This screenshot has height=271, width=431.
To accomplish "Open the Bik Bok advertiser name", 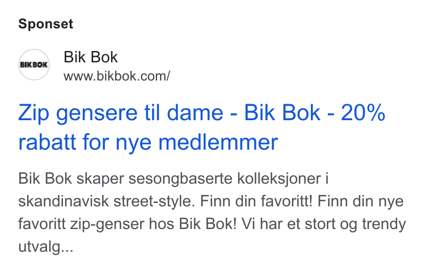I will [x=91, y=57].
